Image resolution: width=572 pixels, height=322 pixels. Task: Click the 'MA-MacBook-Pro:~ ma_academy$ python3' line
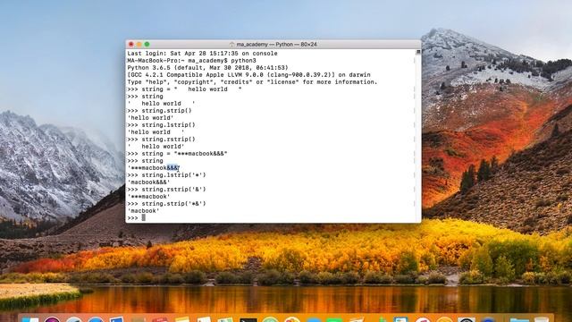[x=191, y=61]
